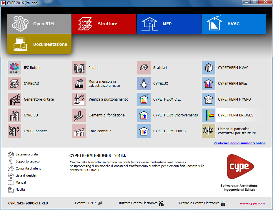
Task: Click the Licenza: 15914 text
Action: (x=86, y=203)
